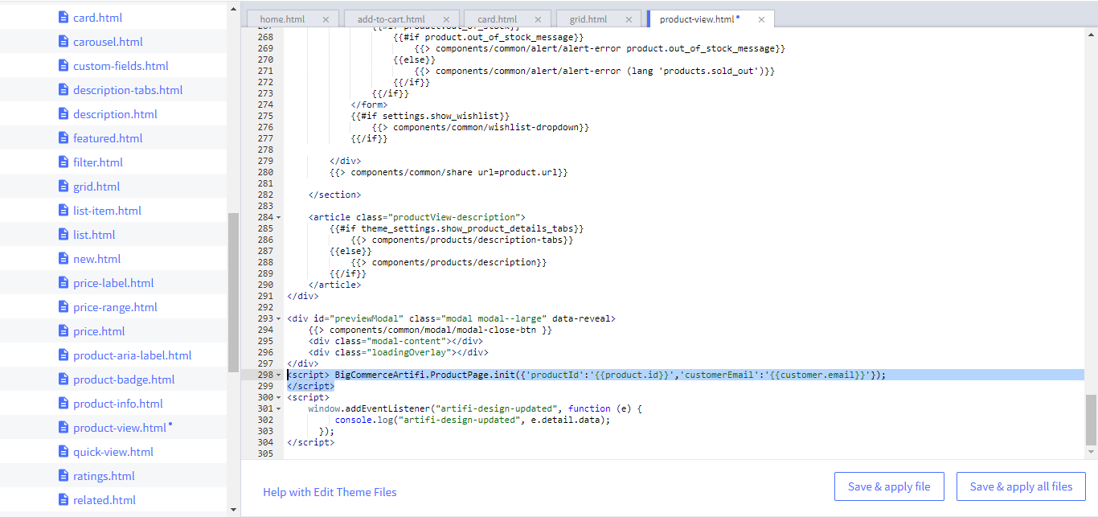Click the price-range.html file icon
This screenshot has width=1098, height=517.
64,306
